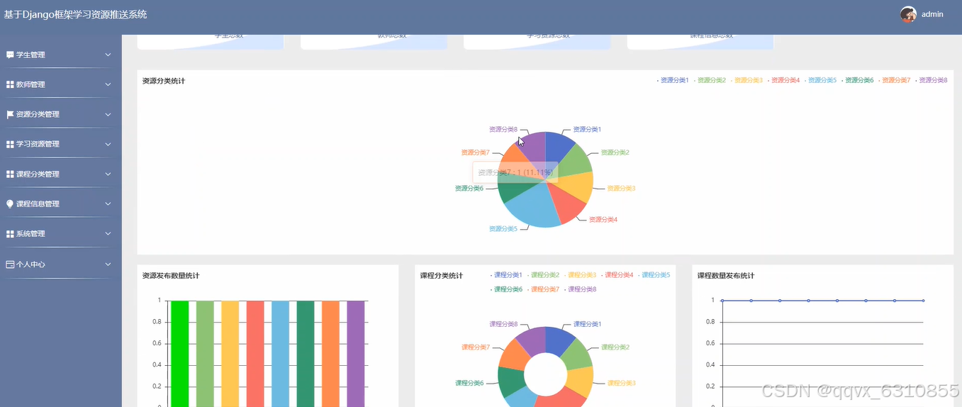The image size is (962, 407).
Task: Open the 个人中心 sidebar menu
Action: [x=60, y=264]
